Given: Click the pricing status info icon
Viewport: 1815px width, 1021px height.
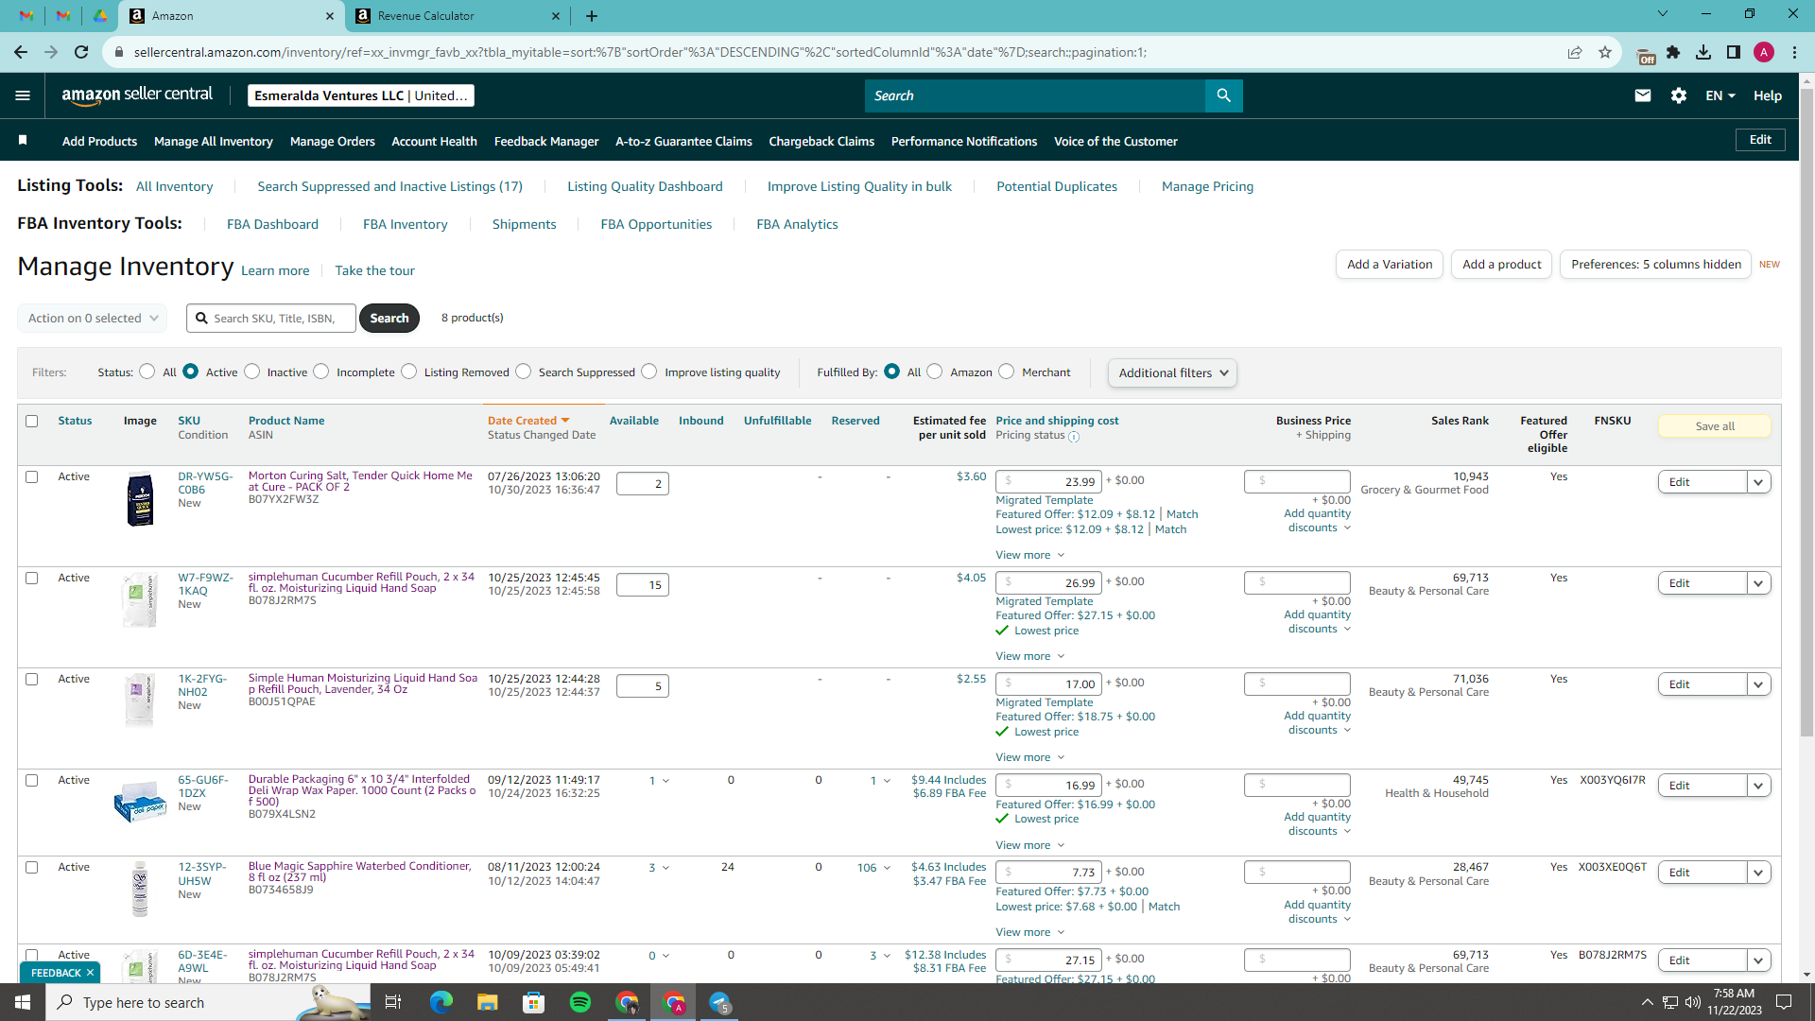Looking at the screenshot, I should [x=1074, y=436].
